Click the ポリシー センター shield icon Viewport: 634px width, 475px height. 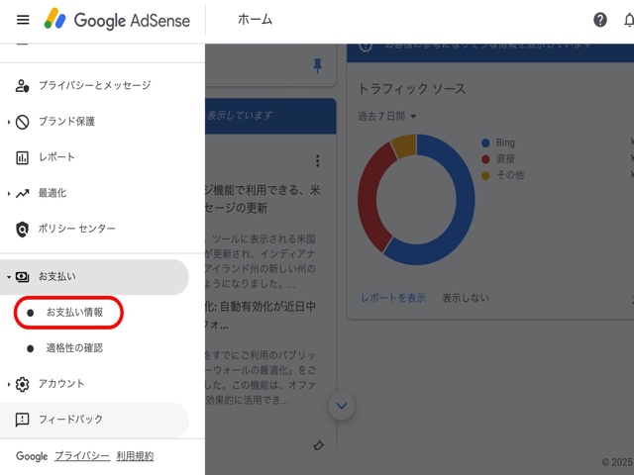23,229
